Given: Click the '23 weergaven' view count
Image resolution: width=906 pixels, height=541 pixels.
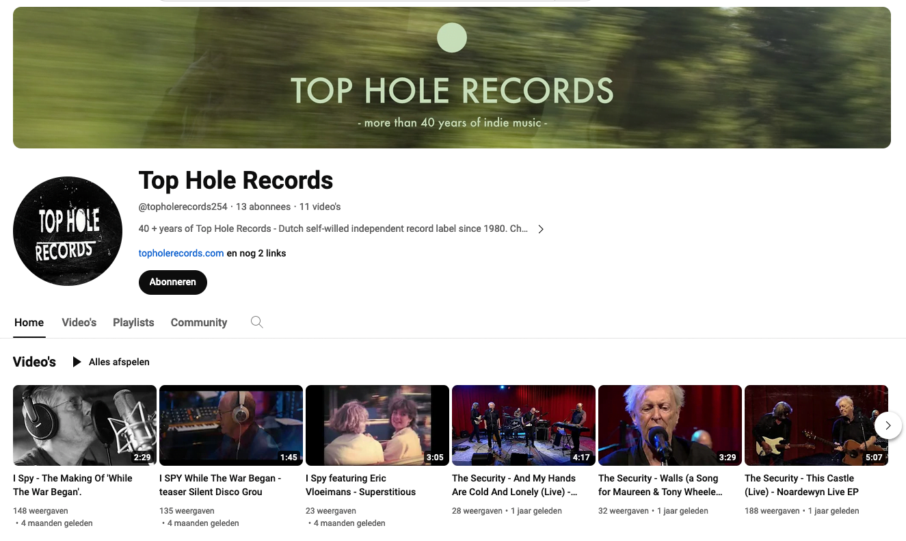Looking at the screenshot, I should click(x=330, y=511).
